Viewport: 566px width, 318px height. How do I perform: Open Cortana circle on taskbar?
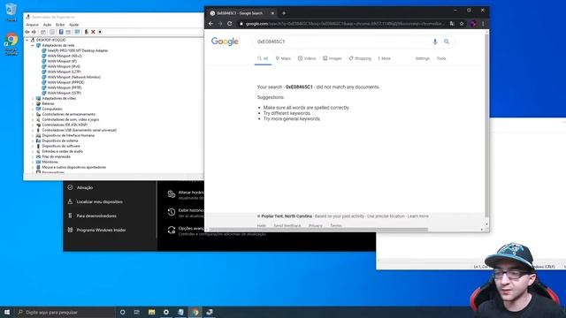(x=122, y=312)
